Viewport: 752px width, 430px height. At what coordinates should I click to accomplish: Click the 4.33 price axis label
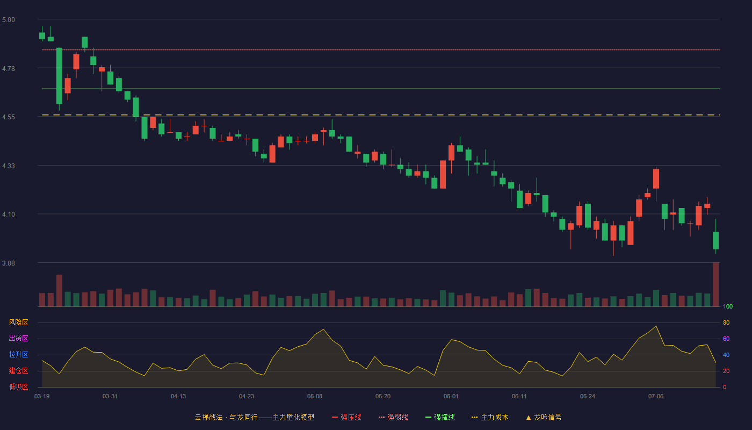coord(9,166)
